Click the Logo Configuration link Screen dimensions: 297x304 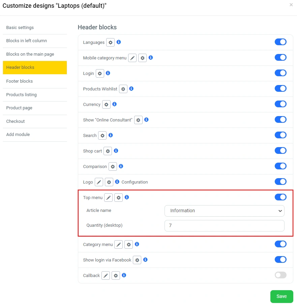(135, 182)
